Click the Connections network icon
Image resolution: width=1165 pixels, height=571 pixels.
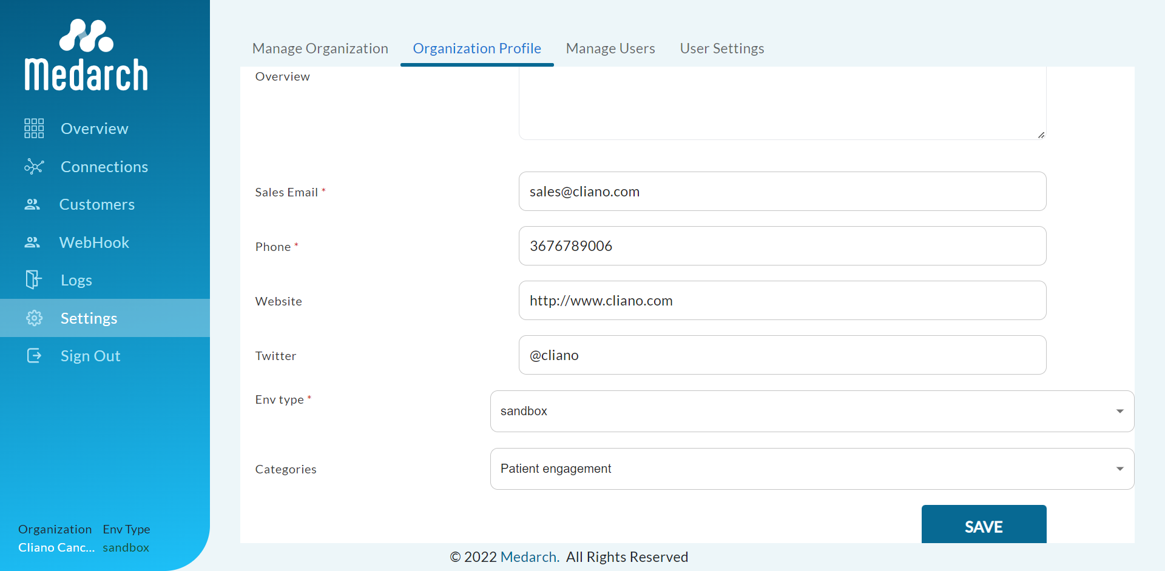pyautogui.click(x=34, y=167)
